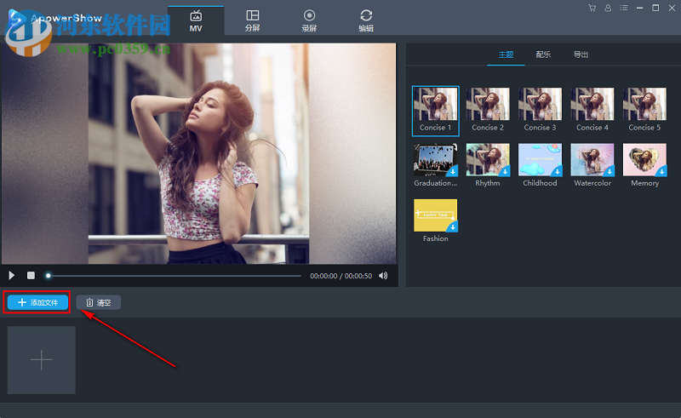Click the empty plus file slot
This screenshot has height=418, width=681.
click(x=41, y=360)
